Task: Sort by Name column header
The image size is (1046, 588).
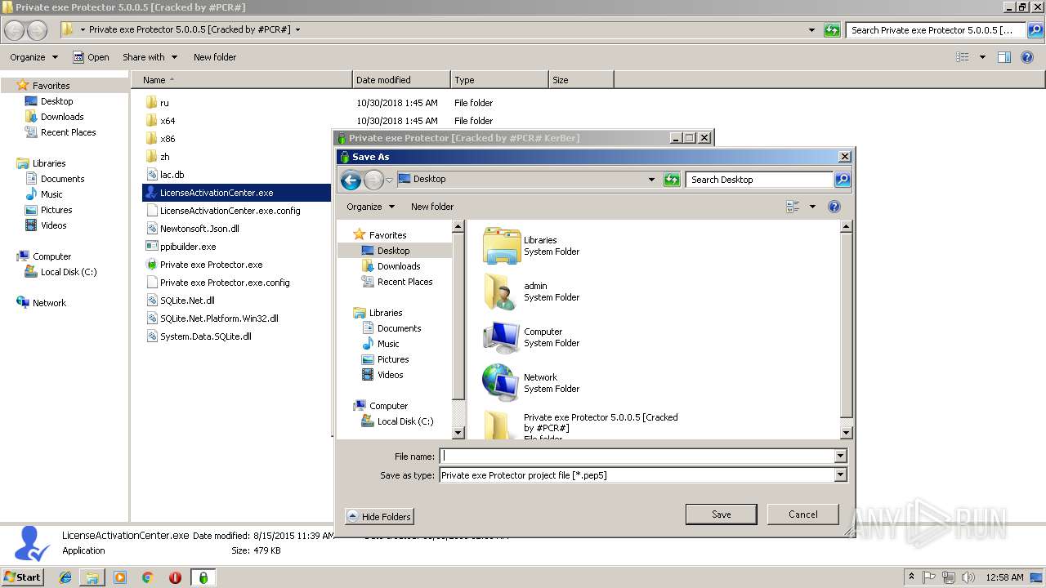Action: point(242,80)
